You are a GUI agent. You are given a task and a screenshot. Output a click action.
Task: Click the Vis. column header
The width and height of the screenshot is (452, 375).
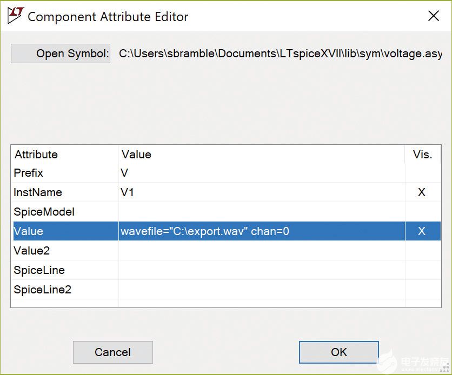click(422, 155)
